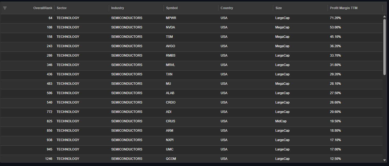Image resolution: width=389 pixels, height=166 pixels.
Task: Click the 12.50% profit margin value
Action: click(x=335, y=159)
